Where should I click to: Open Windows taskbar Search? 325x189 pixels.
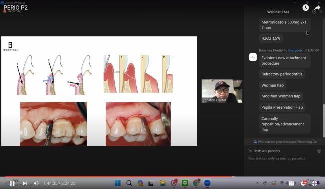coord(129,183)
